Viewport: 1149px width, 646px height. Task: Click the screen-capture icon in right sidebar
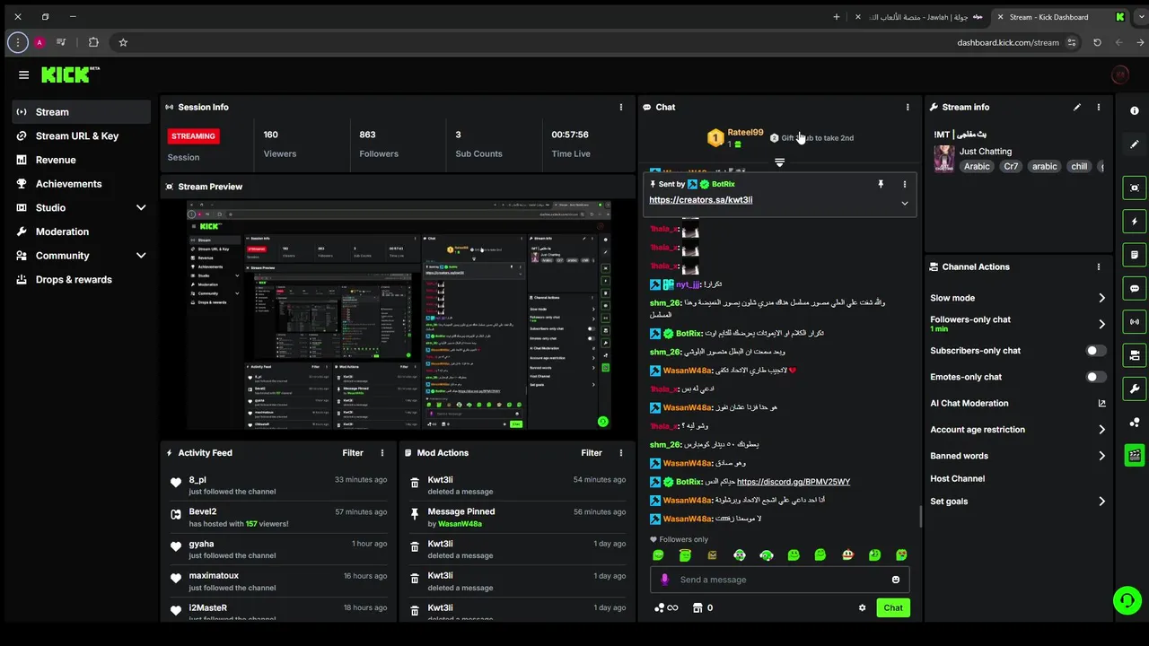coord(1135,188)
